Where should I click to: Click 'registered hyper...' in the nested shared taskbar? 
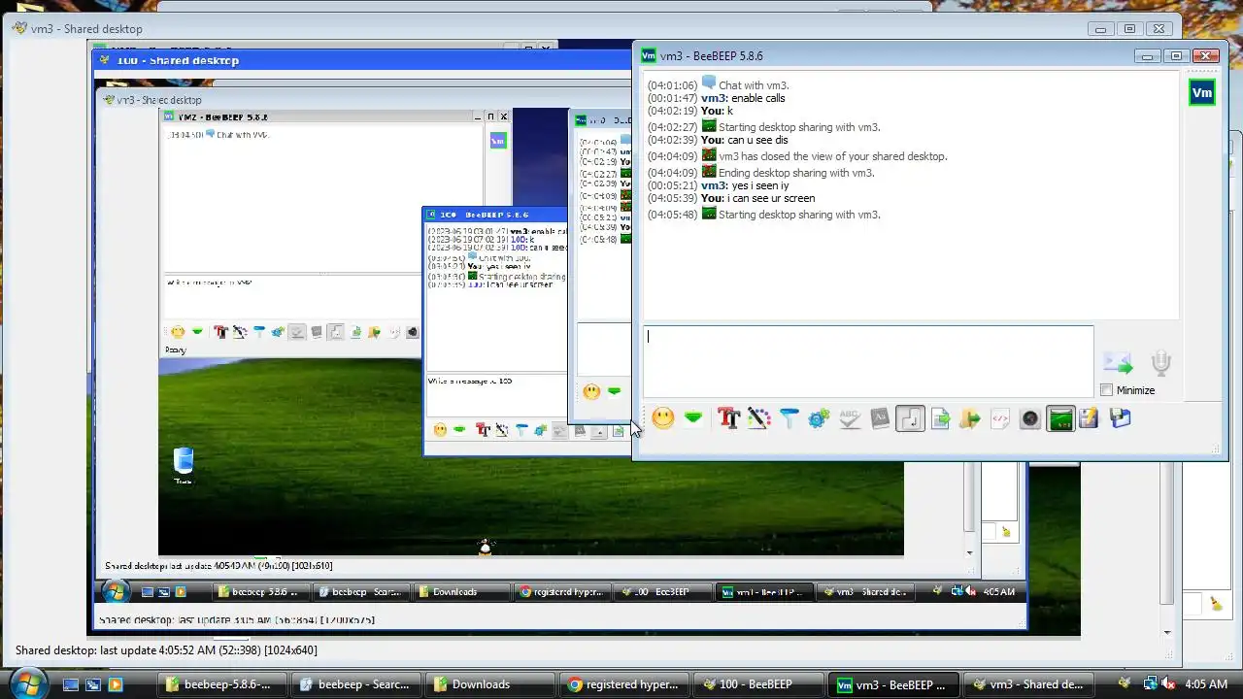(x=564, y=591)
